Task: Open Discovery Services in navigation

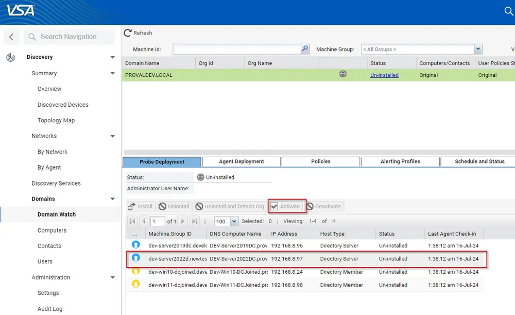Action: [x=56, y=183]
